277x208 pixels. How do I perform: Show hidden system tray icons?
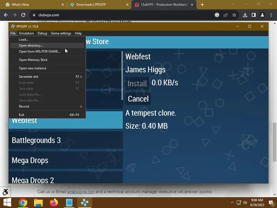click(x=232, y=203)
